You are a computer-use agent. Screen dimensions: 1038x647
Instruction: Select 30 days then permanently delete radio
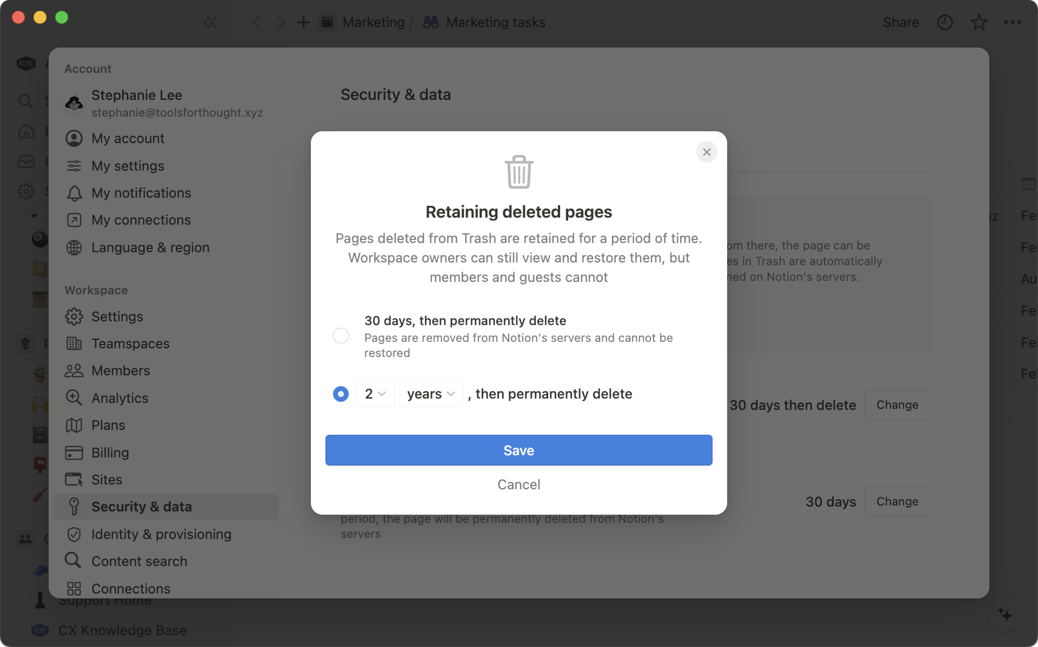click(x=341, y=335)
